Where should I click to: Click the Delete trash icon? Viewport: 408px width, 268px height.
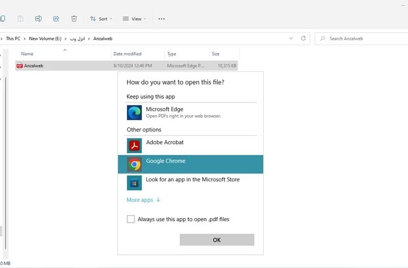pyautogui.click(x=74, y=19)
